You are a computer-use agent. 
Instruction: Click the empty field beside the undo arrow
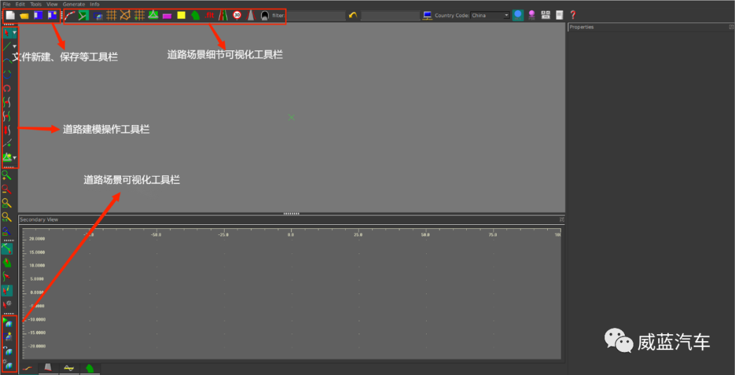(390, 16)
